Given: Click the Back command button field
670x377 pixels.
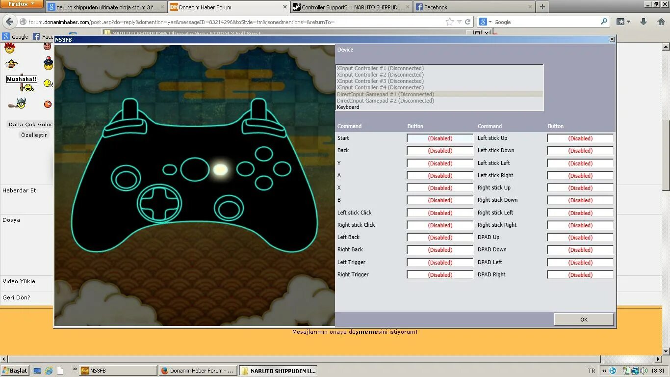Looking at the screenshot, I should tap(440, 151).
